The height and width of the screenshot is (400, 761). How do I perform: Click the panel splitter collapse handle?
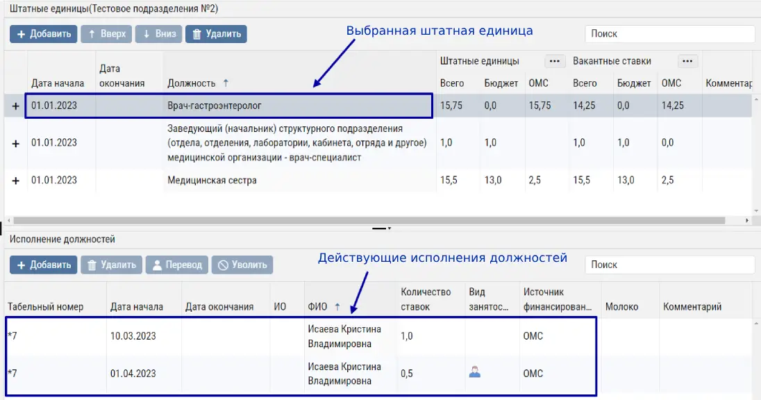[x=381, y=228]
